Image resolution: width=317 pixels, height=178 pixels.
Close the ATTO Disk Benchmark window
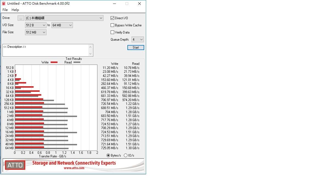coord(140,4)
